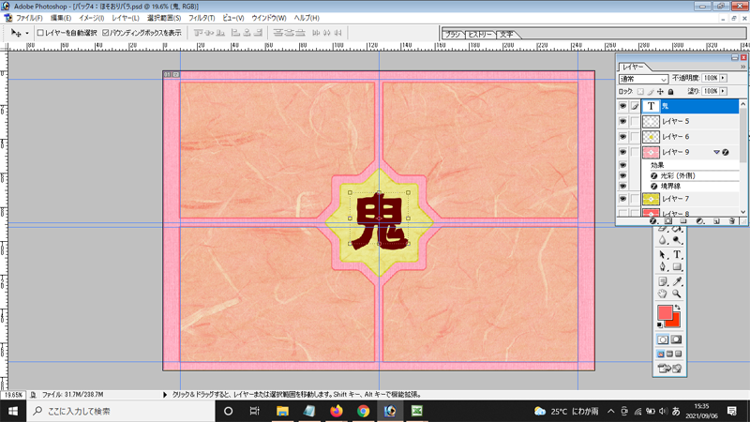Image resolution: width=750 pixels, height=422 pixels.
Task: Open the fill (塗り) slider arrow
Action: 723,91
